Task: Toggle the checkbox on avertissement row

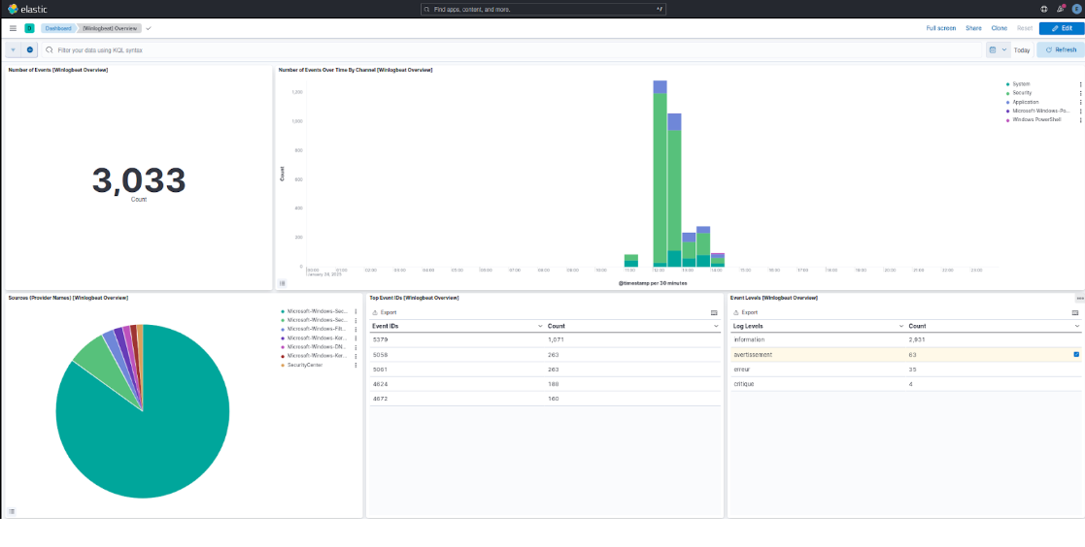Action: click(x=1075, y=355)
